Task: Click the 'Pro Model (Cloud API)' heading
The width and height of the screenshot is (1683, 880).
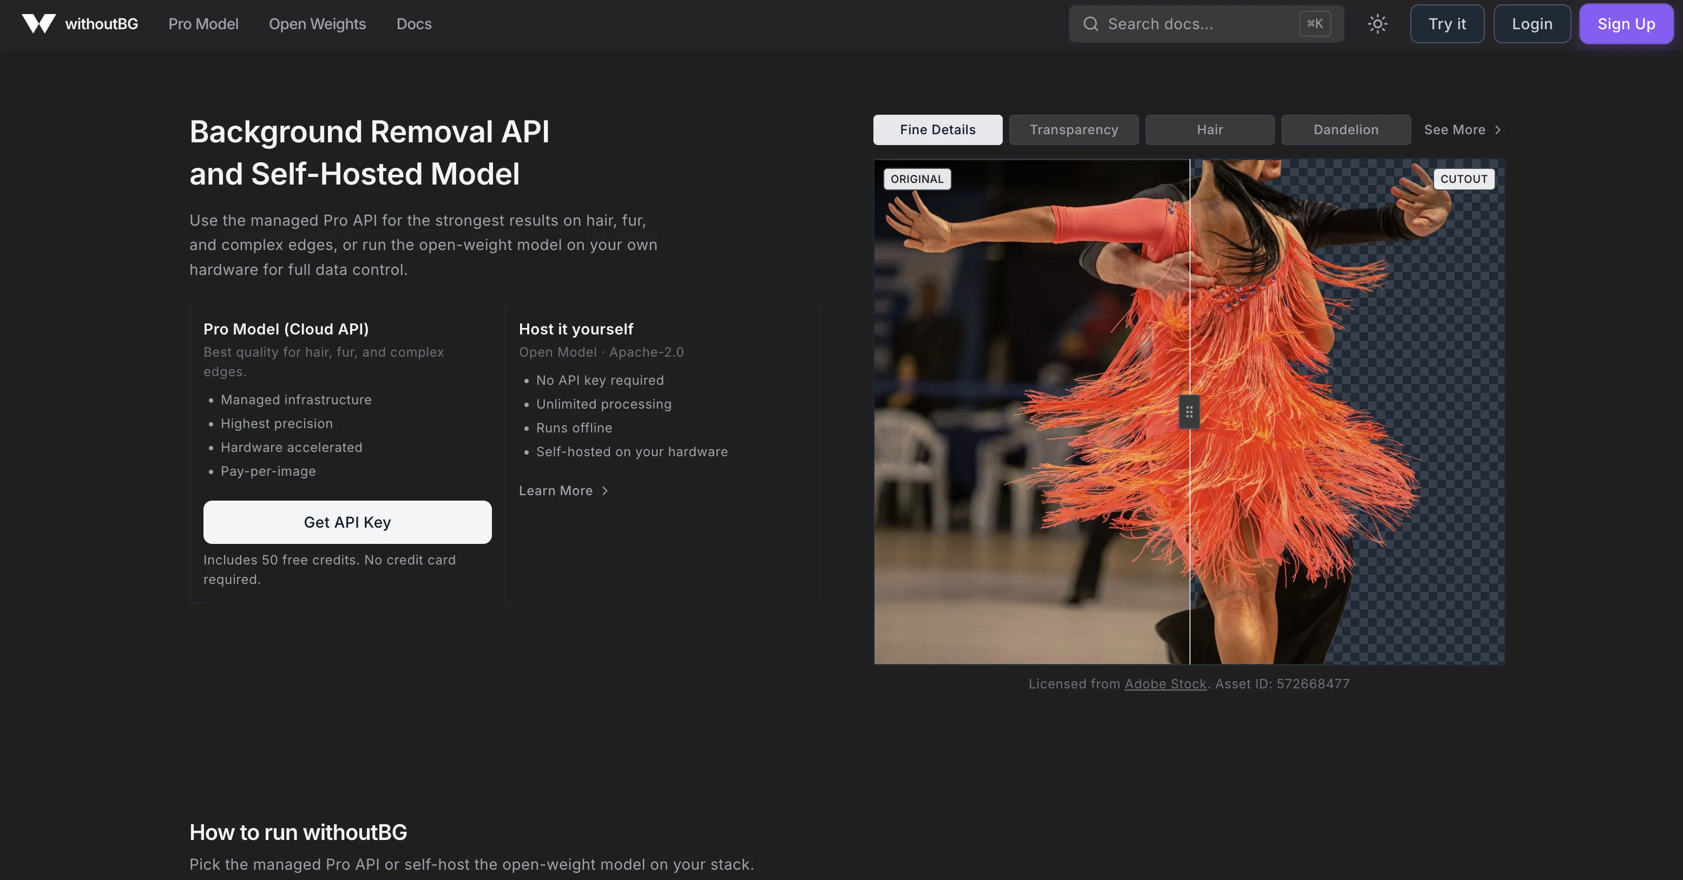Action: [x=286, y=329]
